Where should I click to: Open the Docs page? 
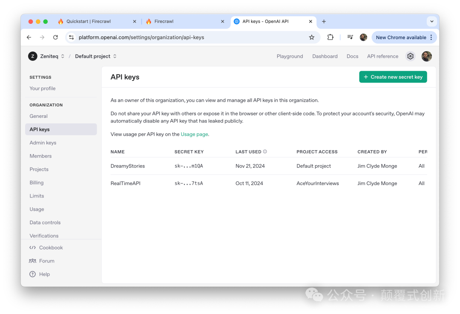pyautogui.click(x=352, y=56)
